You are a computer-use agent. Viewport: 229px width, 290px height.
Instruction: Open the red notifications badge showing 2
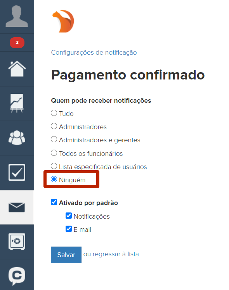click(x=17, y=43)
